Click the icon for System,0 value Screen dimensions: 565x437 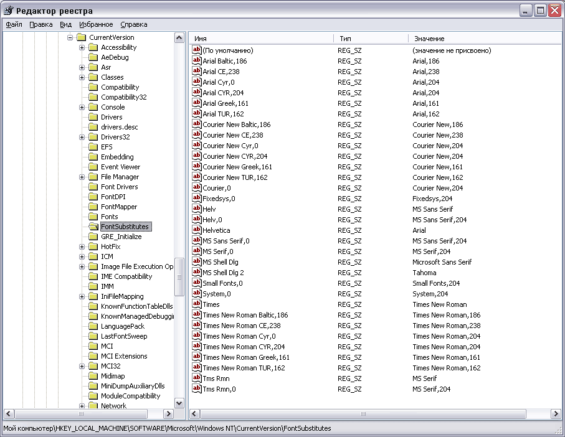pyautogui.click(x=196, y=293)
